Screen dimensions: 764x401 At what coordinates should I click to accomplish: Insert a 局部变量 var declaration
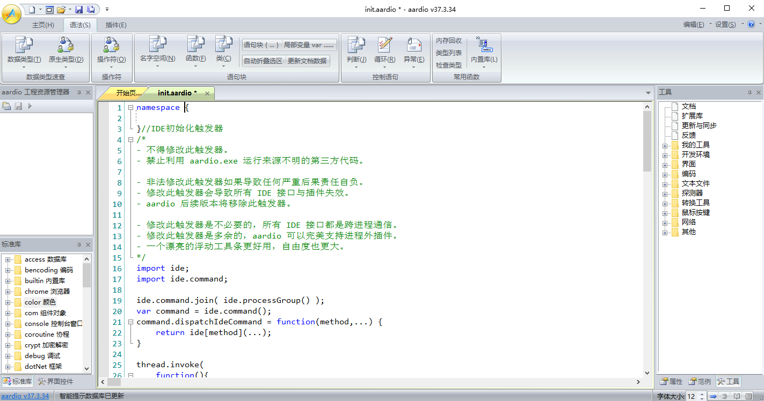pos(309,44)
